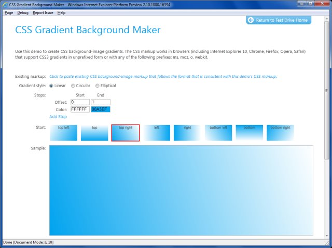Viewport: 332px width, 248px height.
Task: Open the Page menu
Action: point(9,12)
